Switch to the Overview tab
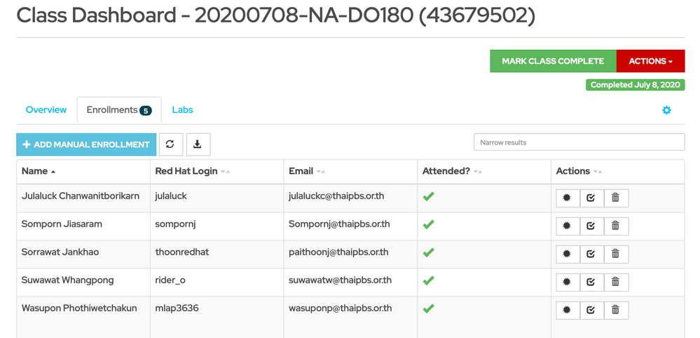The width and height of the screenshot is (700, 338). [x=46, y=110]
